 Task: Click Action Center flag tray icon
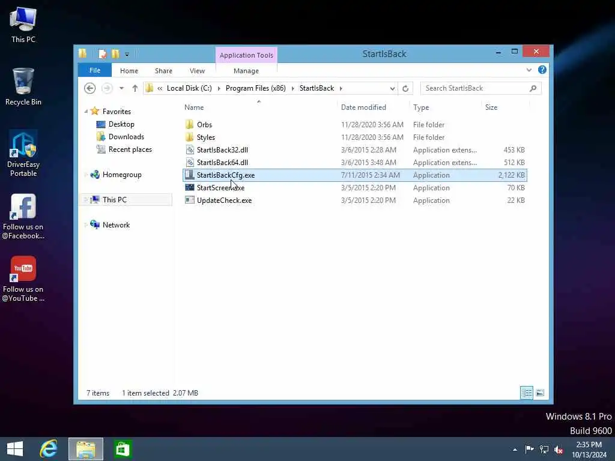[x=529, y=449]
